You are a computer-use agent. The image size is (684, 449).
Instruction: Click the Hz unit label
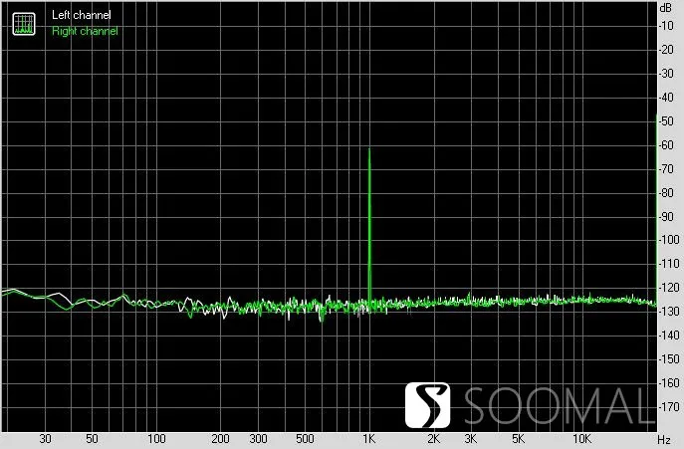(x=664, y=439)
